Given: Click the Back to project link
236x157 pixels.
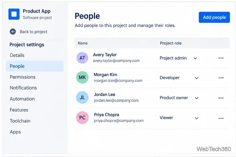Looking at the screenshot, I should pyautogui.click(x=33, y=32).
